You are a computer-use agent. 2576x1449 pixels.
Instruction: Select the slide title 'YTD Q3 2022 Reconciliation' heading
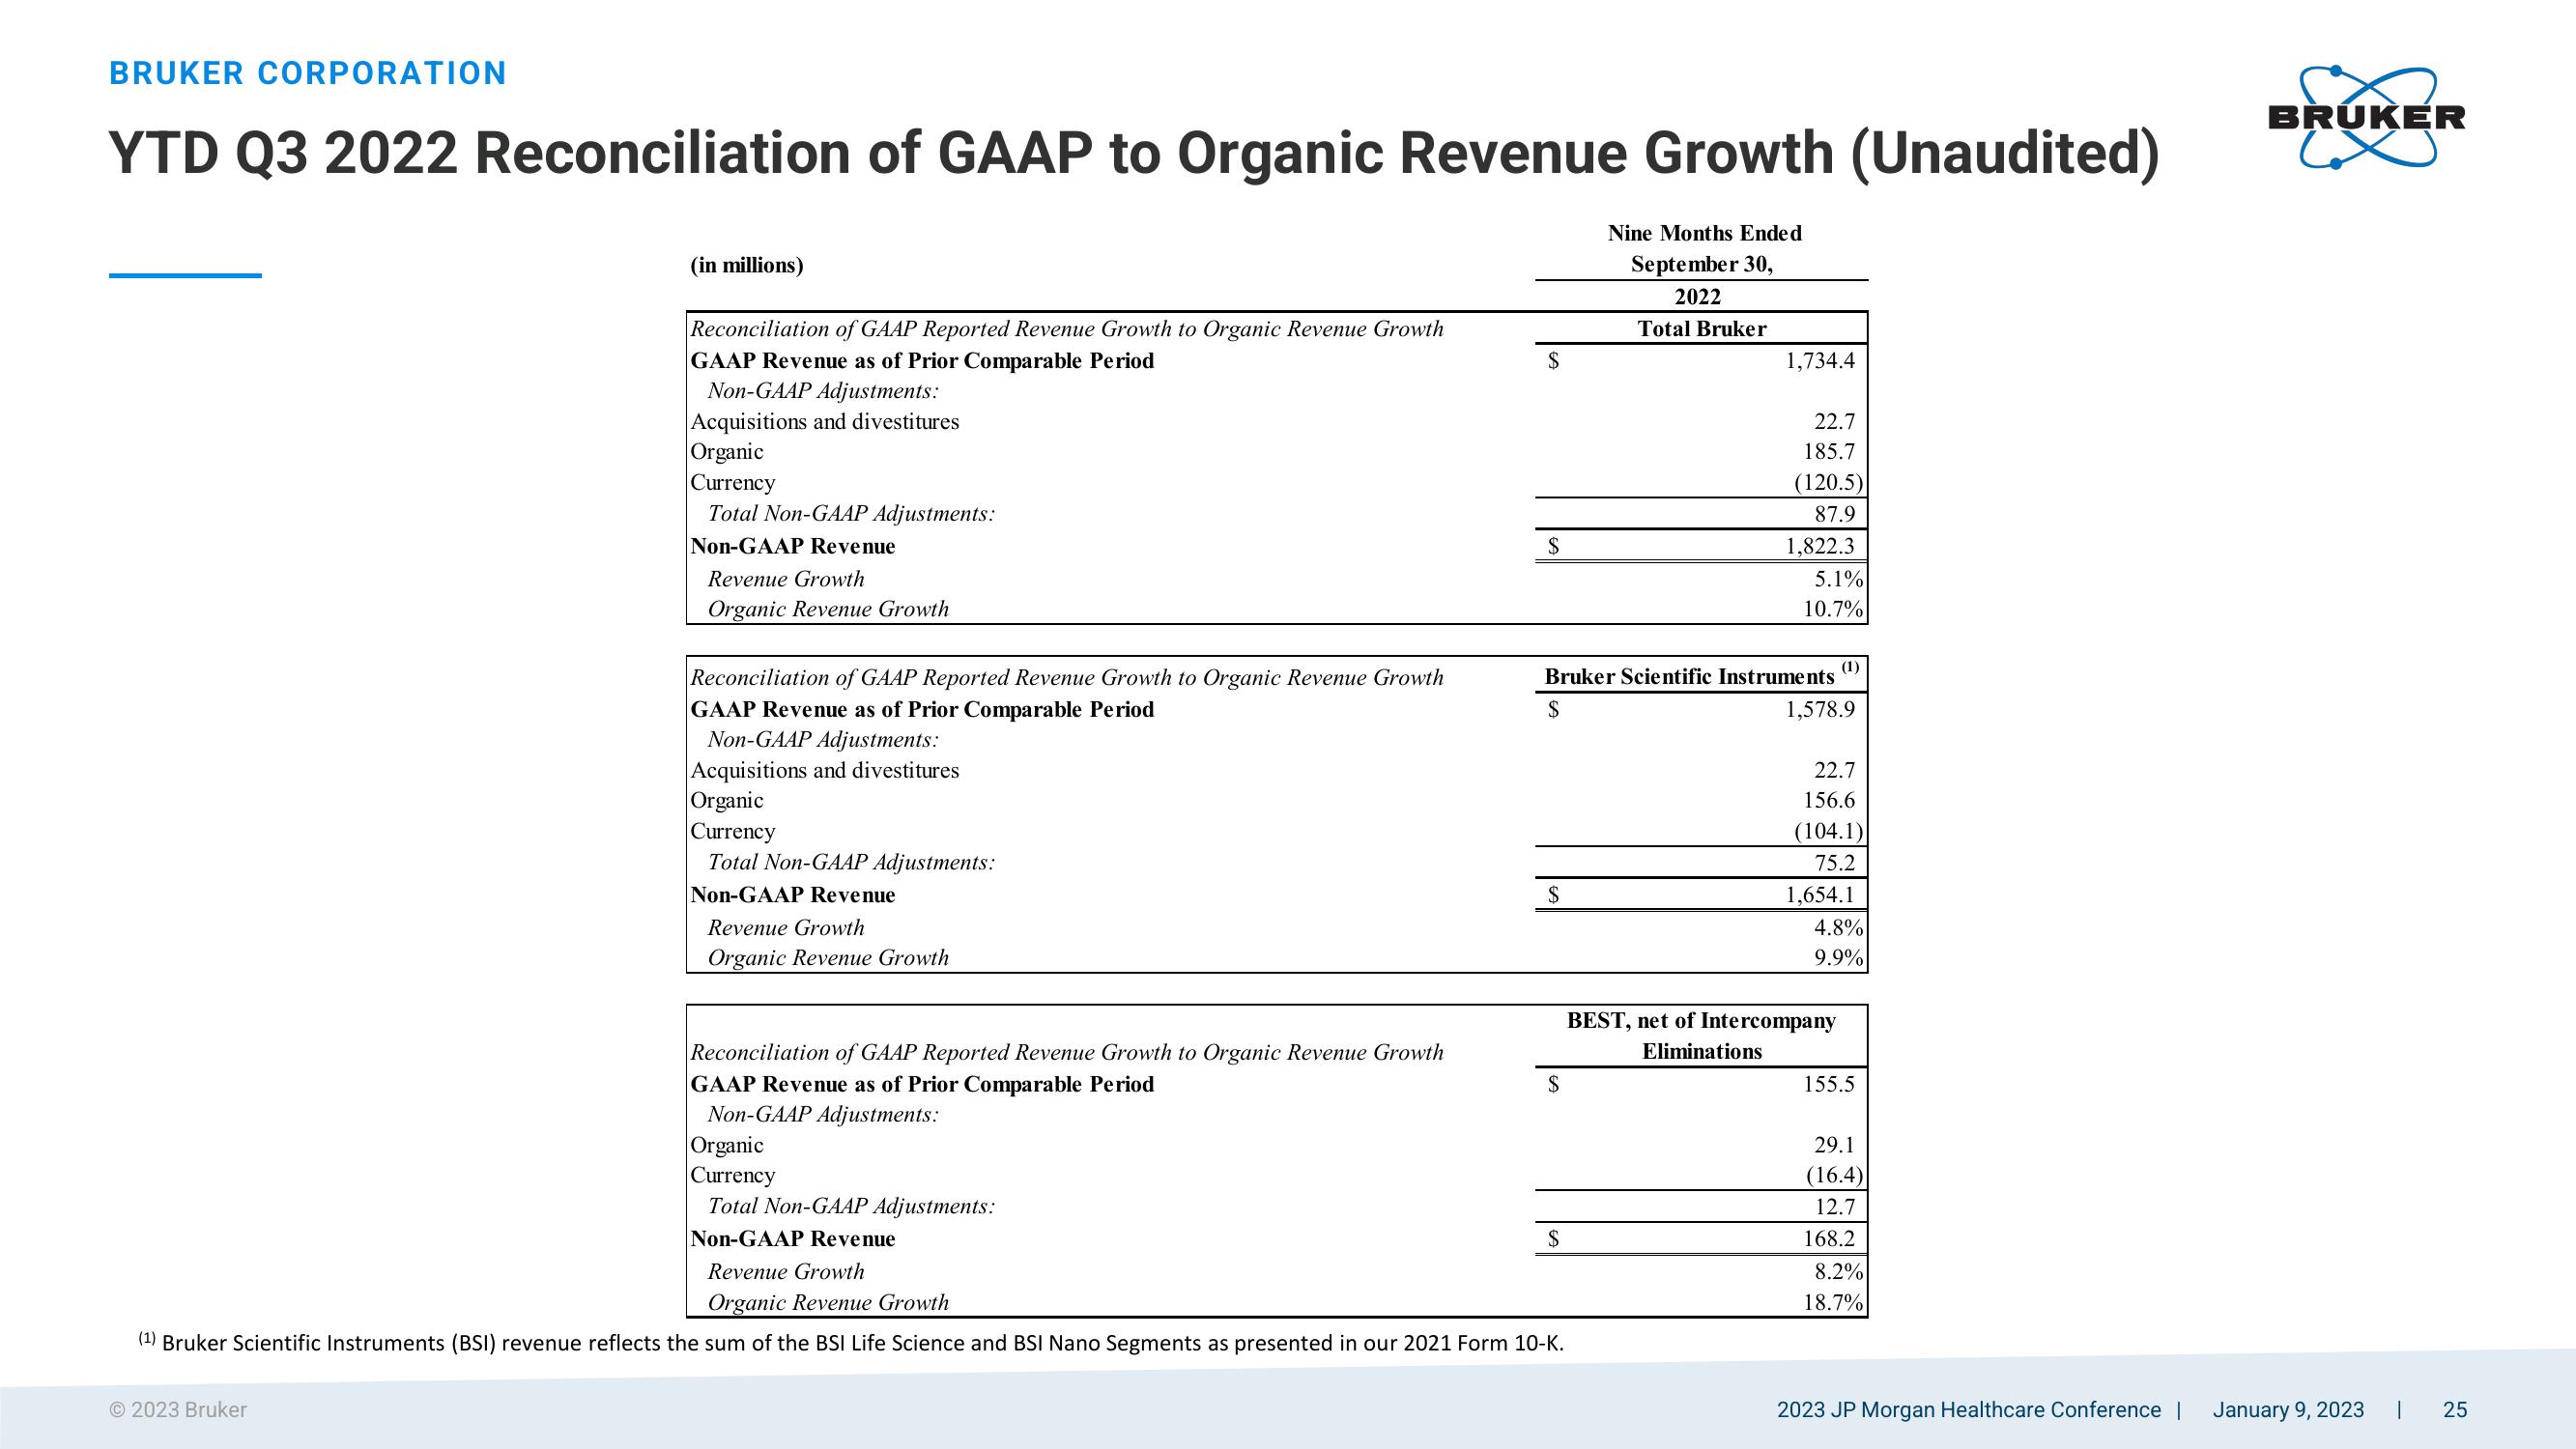click(x=1134, y=154)
